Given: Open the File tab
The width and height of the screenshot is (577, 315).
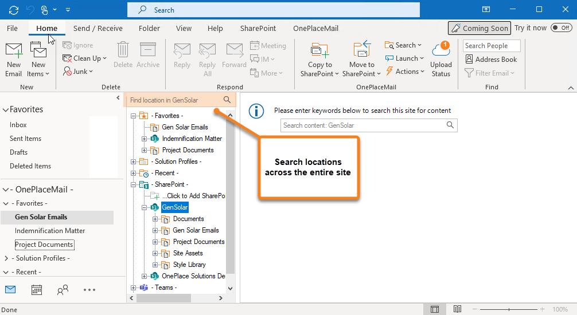Looking at the screenshot, I should (12, 28).
